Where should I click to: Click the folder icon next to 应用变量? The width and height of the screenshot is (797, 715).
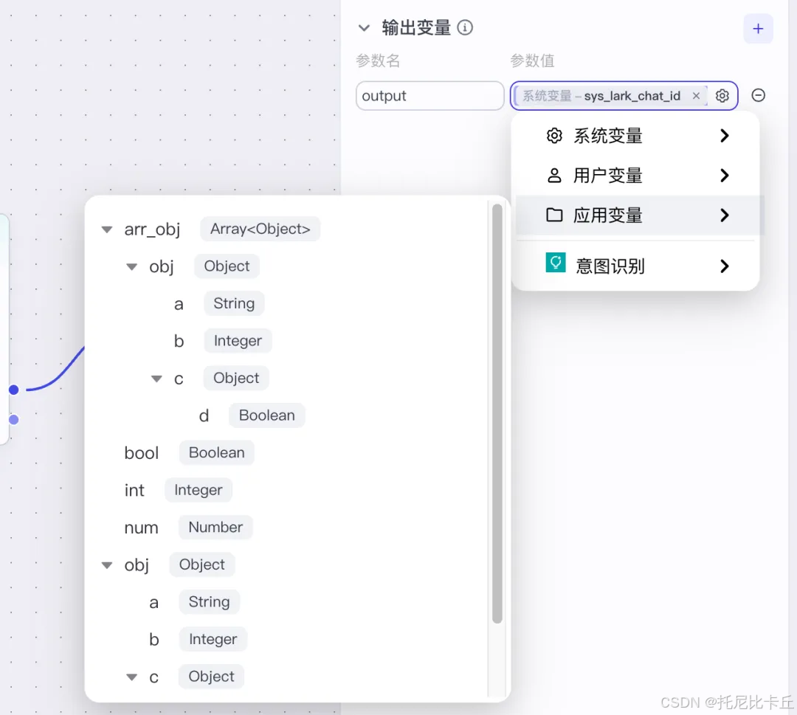pyautogui.click(x=554, y=215)
